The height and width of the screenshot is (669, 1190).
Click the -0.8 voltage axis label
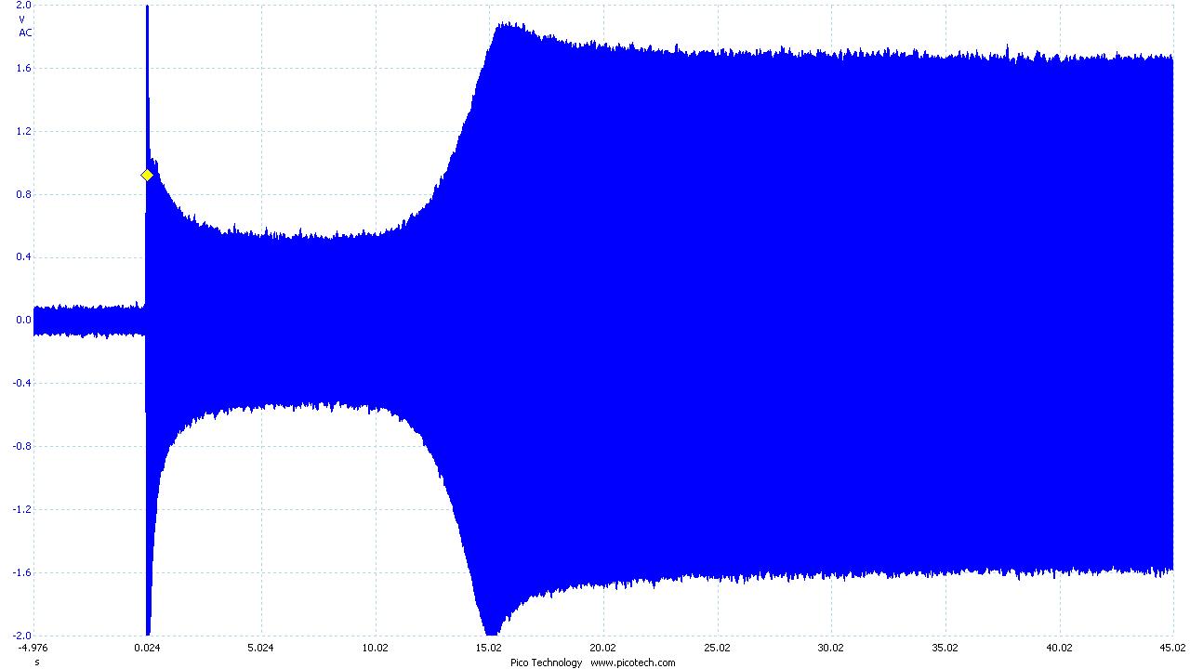point(21,446)
